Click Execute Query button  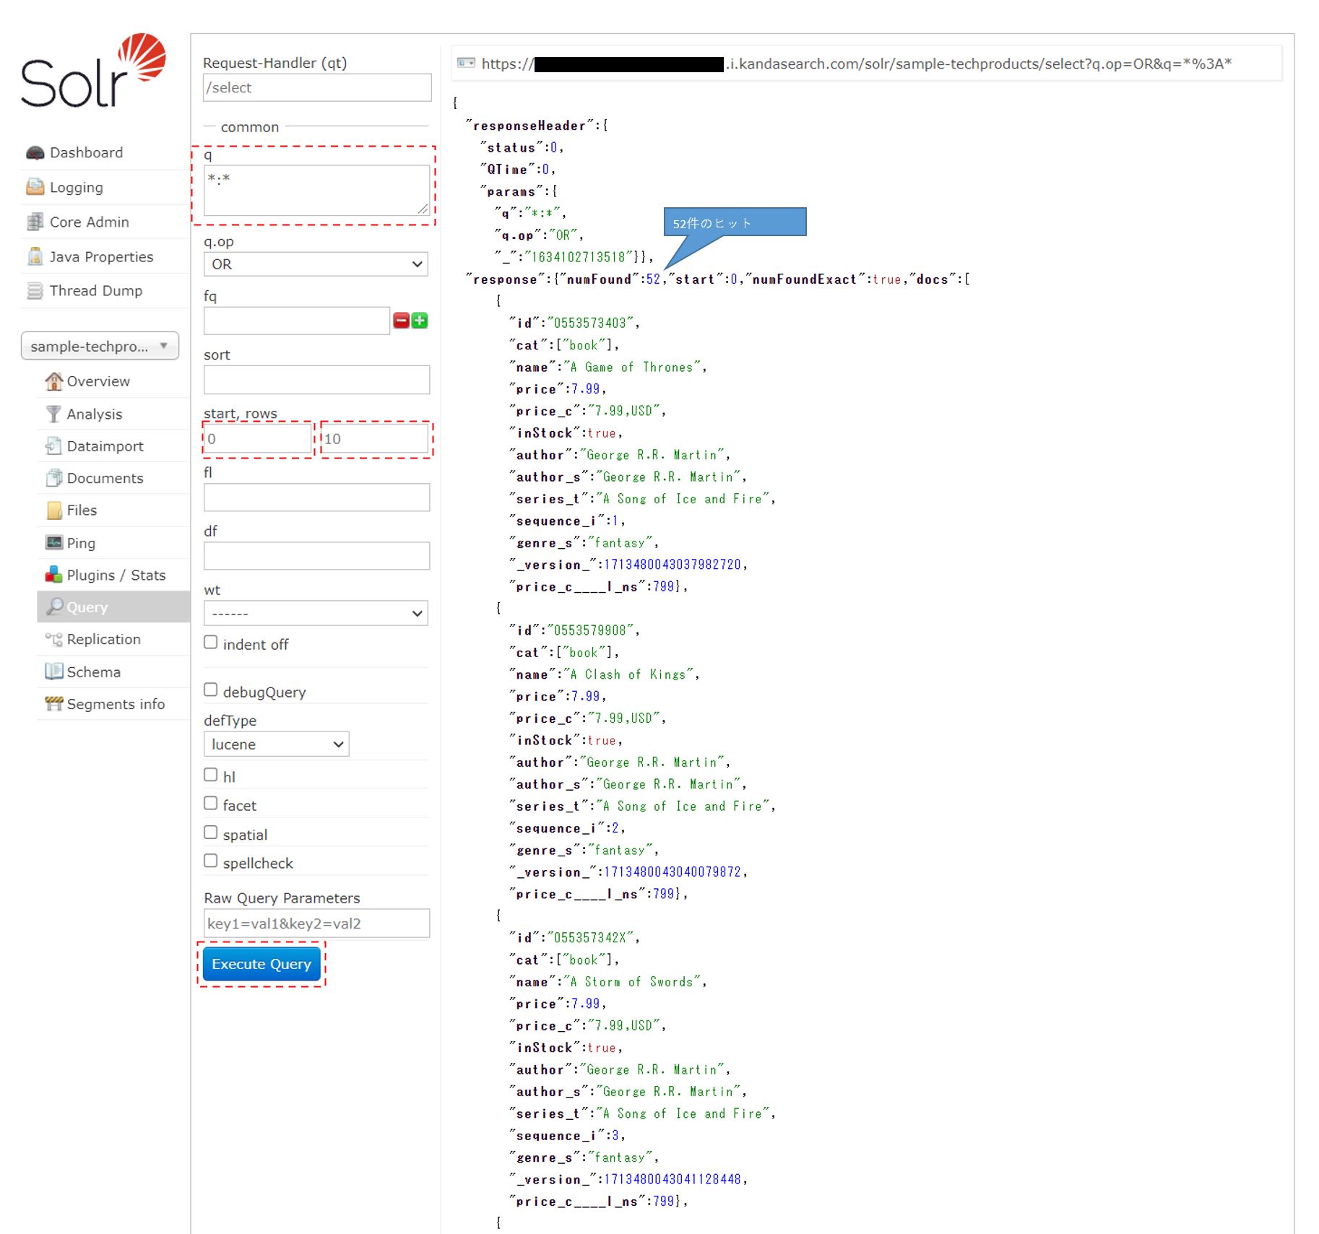click(261, 965)
